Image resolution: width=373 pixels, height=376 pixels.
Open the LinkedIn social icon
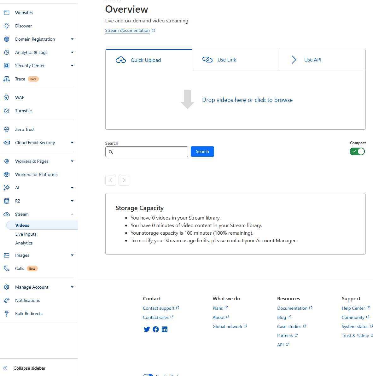[165, 329]
